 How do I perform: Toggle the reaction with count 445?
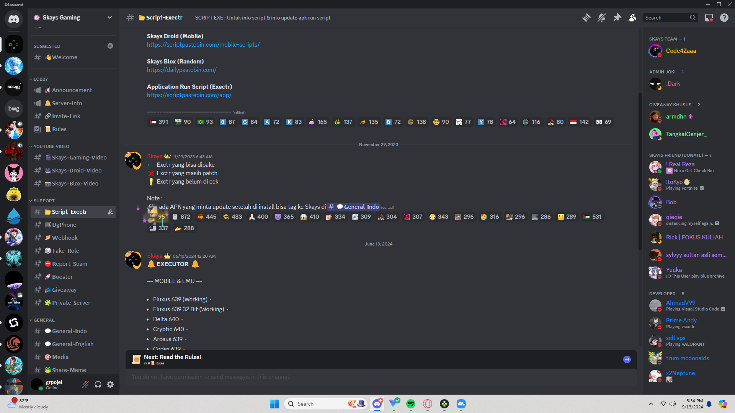pyautogui.click(x=207, y=217)
